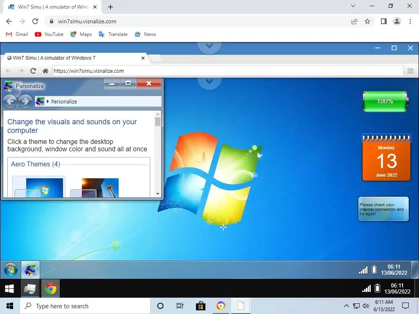
Task: Click the simulated browser's back arrow
Action: tap(9, 71)
